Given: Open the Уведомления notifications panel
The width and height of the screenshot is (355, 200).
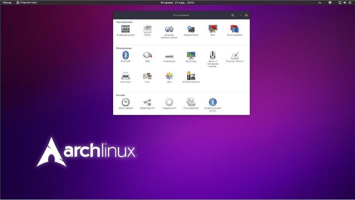Looking at the screenshot, I should click(x=191, y=31).
